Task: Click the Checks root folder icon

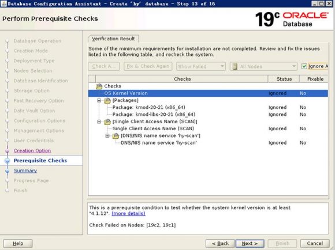Action: (x=99, y=86)
